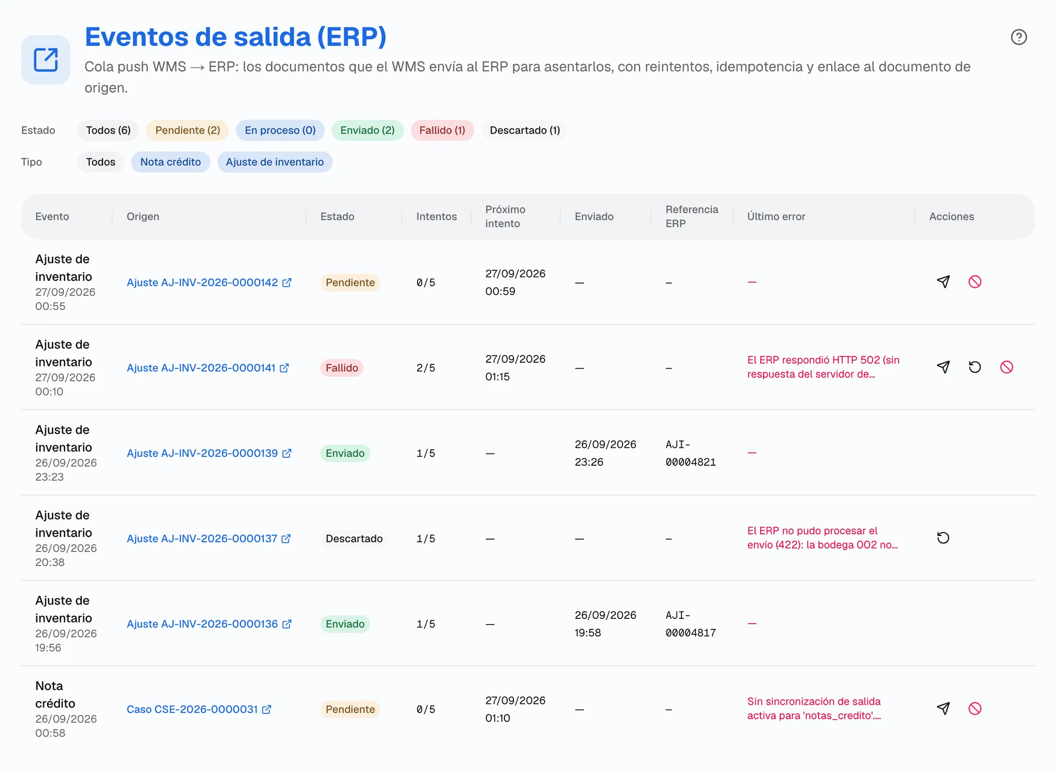Screen dimensions: 1056x772
Task: Open link Ajuste AJ-INV-2026-0000136
Action: pyautogui.click(x=209, y=624)
